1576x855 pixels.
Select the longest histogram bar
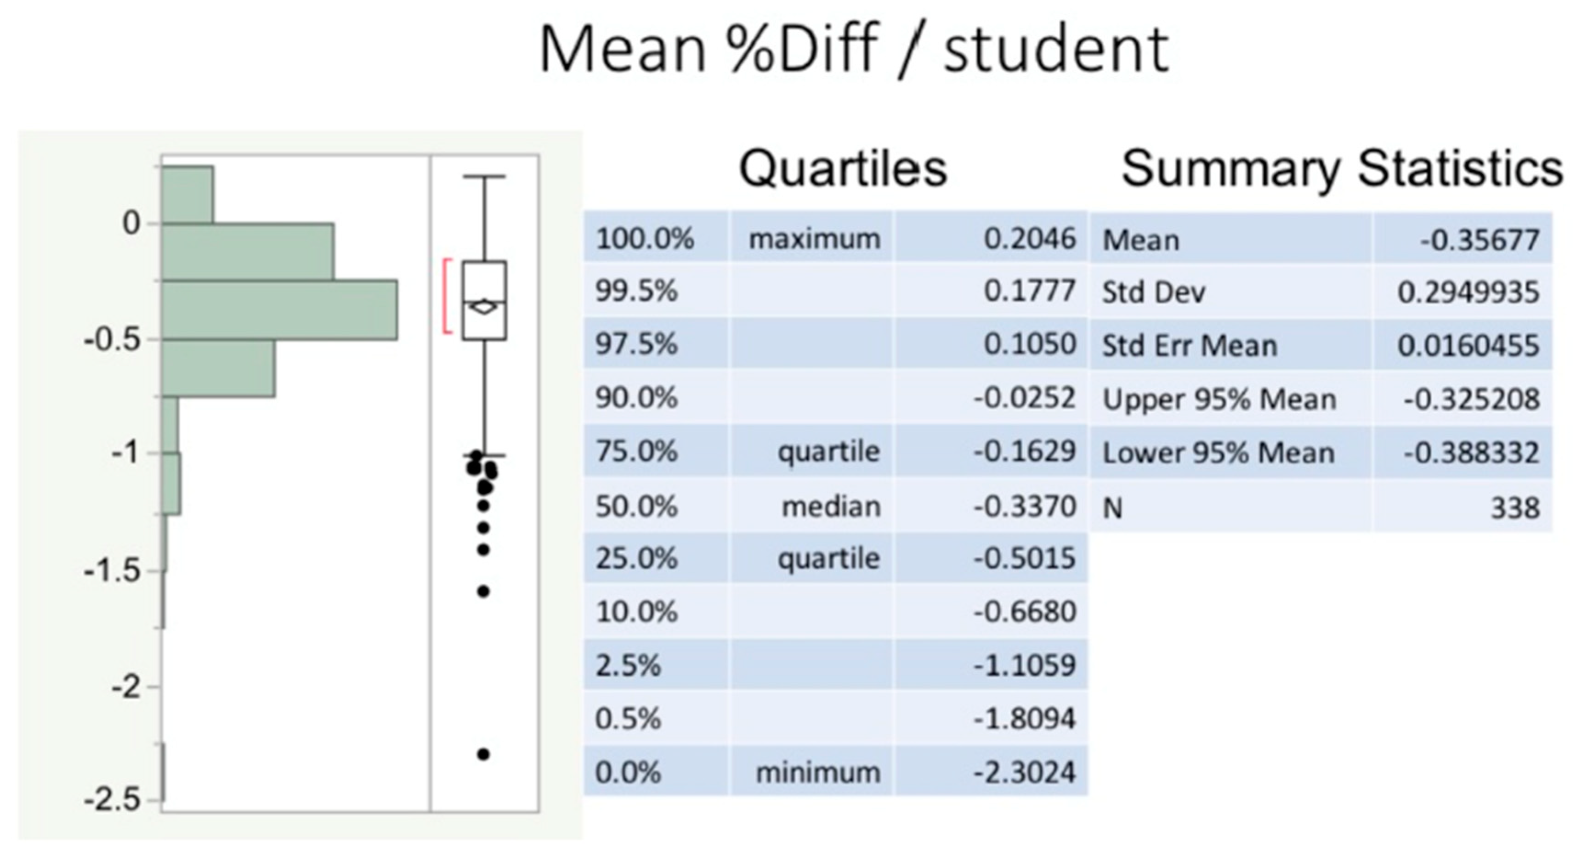[279, 310]
